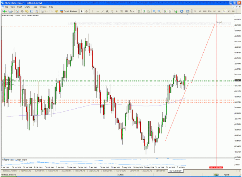Switch to the GBPUSD,H1 chart tab
The height and width of the screenshot is (177, 242).
[26, 171]
